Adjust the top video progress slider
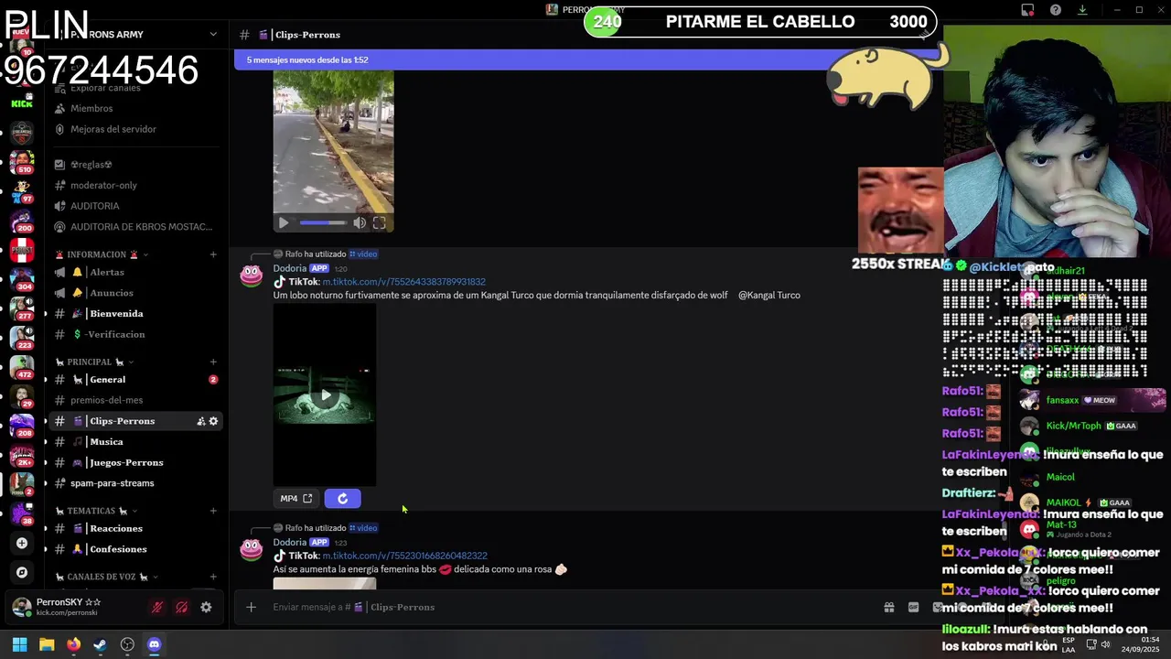This screenshot has width=1171, height=659. coord(323,222)
